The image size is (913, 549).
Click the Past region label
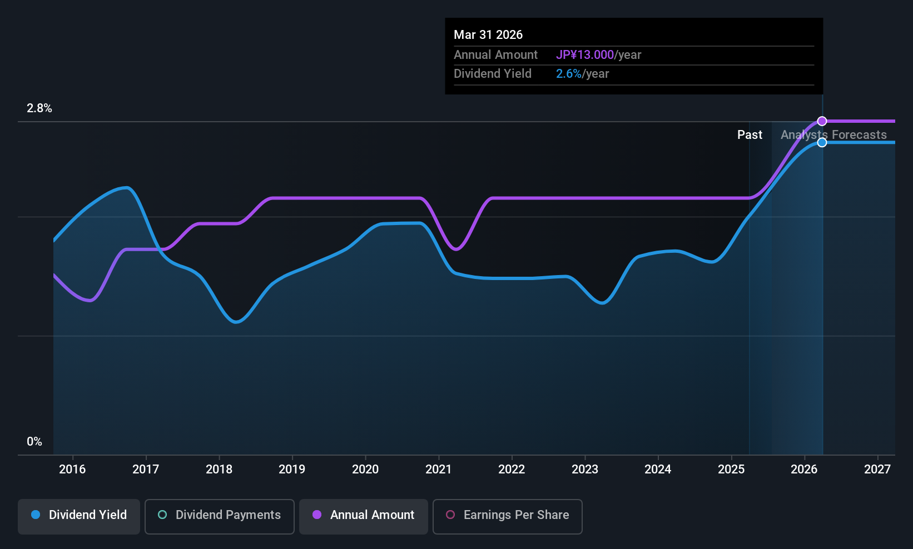click(750, 135)
